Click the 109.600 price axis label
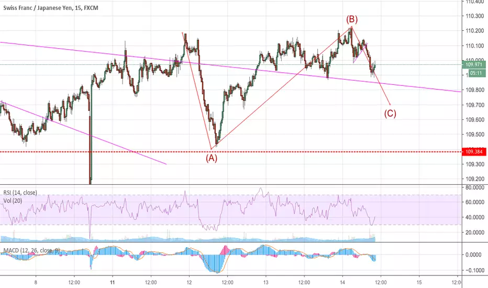 474,119
